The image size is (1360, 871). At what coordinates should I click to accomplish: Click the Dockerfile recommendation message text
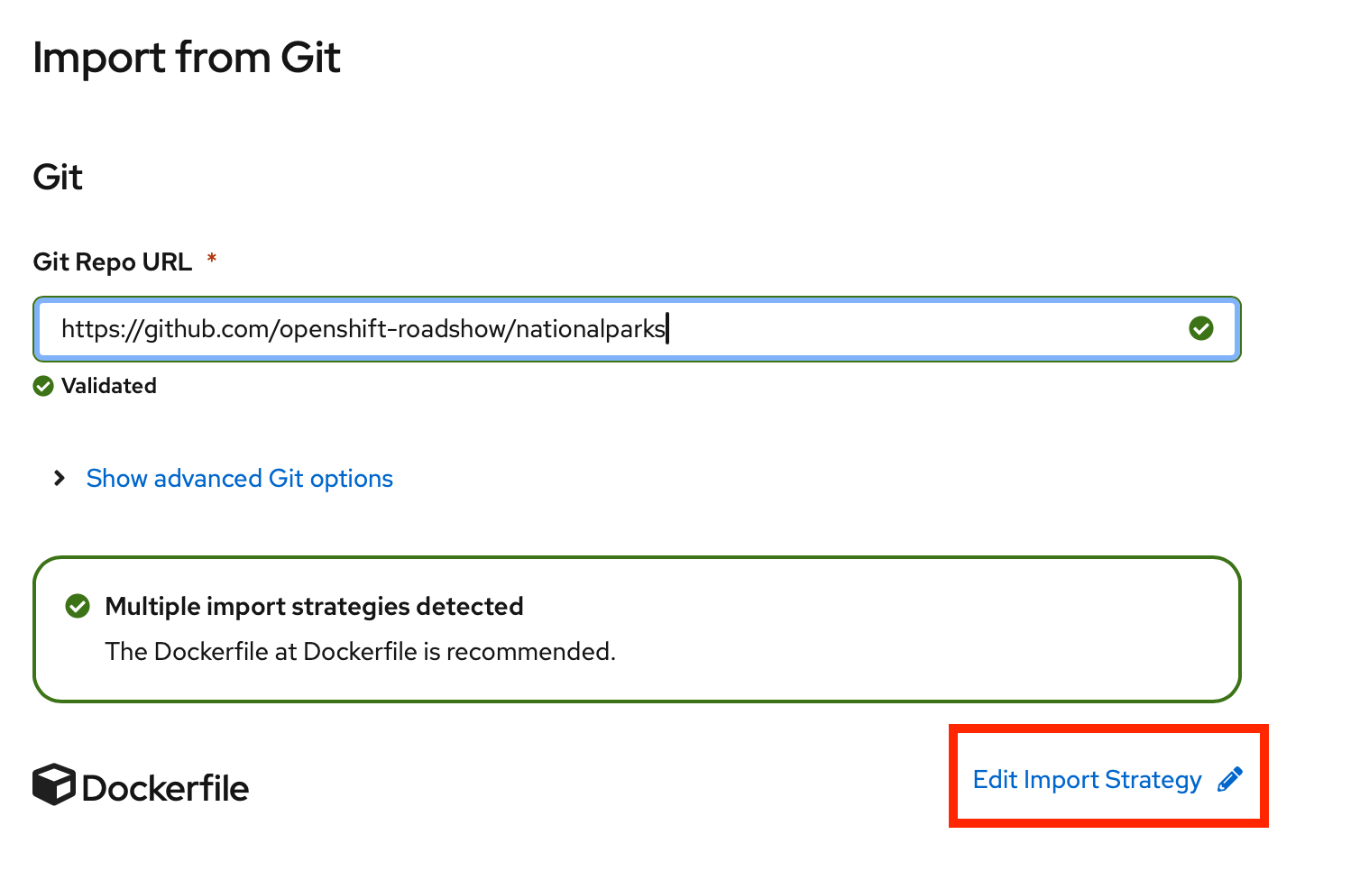coord(360,652)
